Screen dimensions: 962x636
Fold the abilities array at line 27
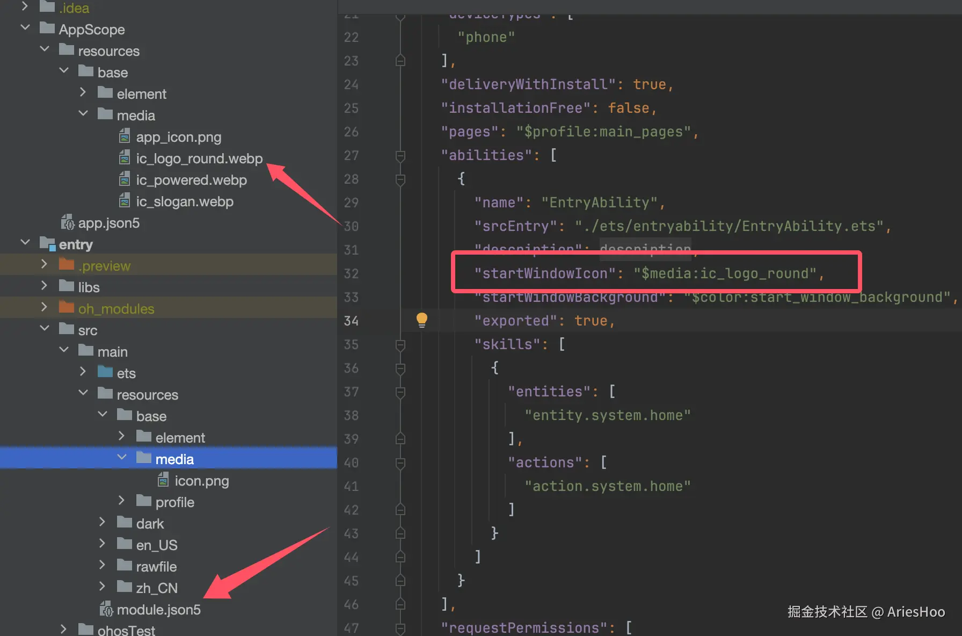click(x=400, y=156)
